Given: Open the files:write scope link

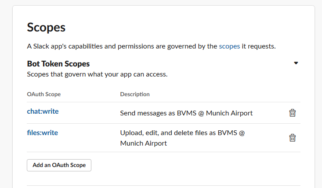Looking at the screenshot, I should 42,132.
